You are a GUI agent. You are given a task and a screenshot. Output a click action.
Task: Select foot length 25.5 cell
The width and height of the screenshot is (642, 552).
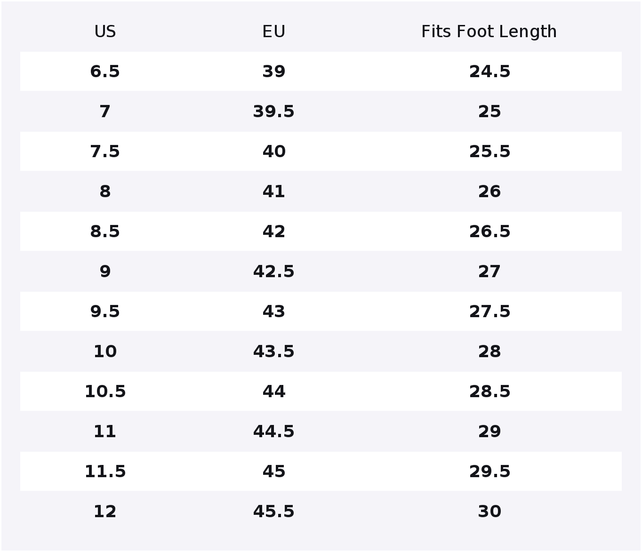(x=490, y=152)
